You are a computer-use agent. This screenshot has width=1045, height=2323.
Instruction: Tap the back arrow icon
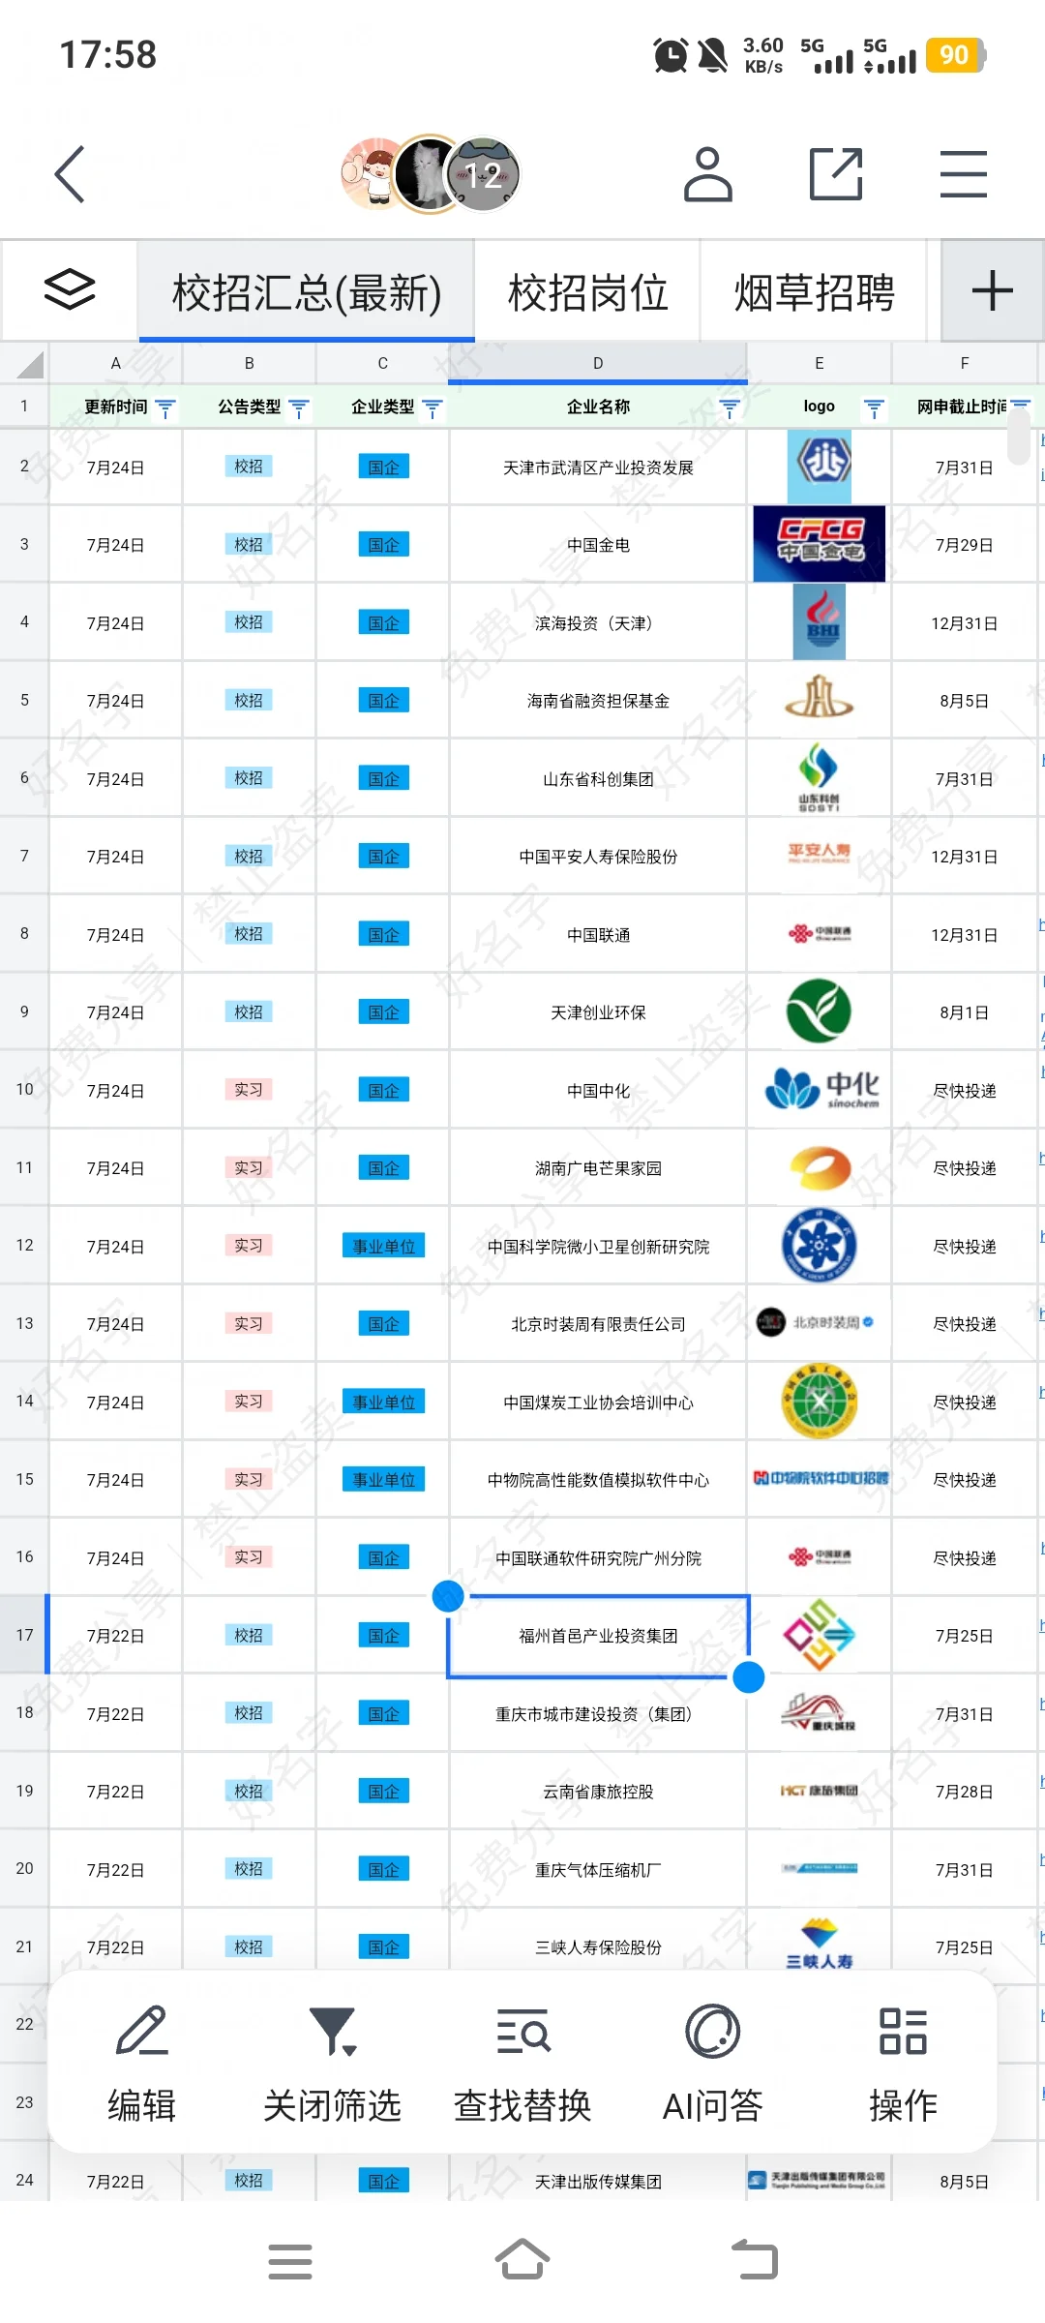pyautogui.click(x=70, y=174)
